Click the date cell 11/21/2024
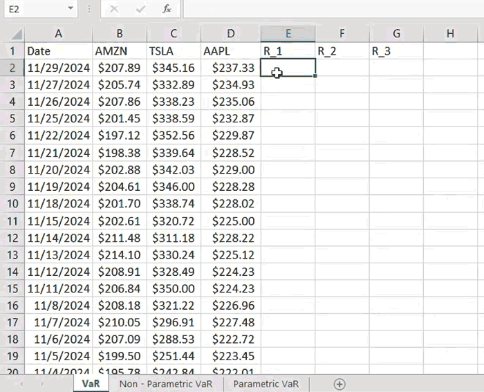Screen dimensions: 484x392 [58, 153]
